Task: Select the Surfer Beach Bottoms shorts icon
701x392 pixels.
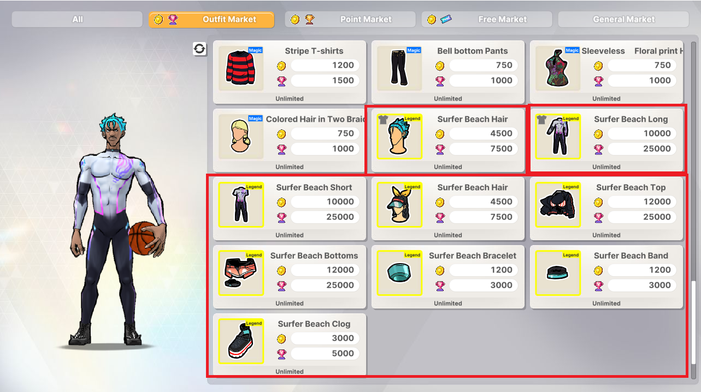Action: click(241, 273)
